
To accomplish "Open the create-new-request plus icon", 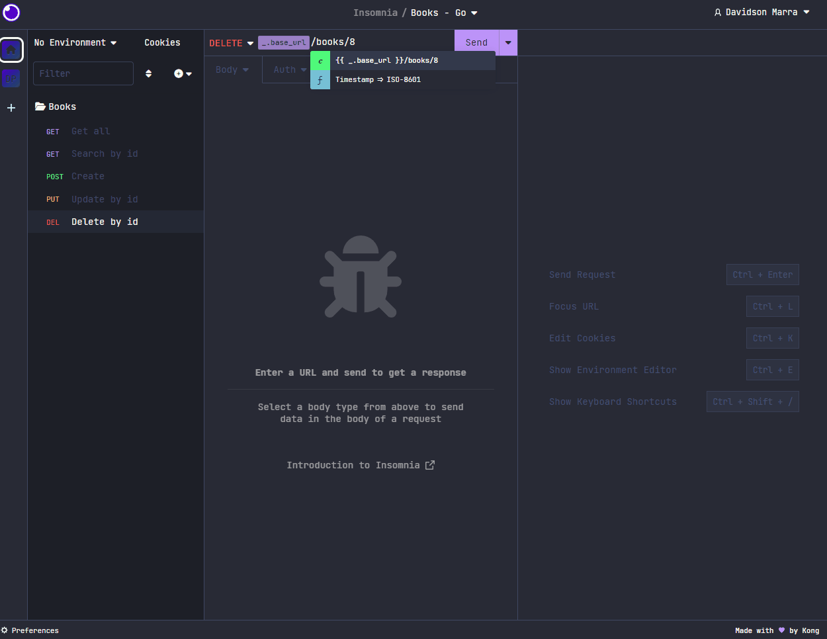I will (x=179, y=73).
